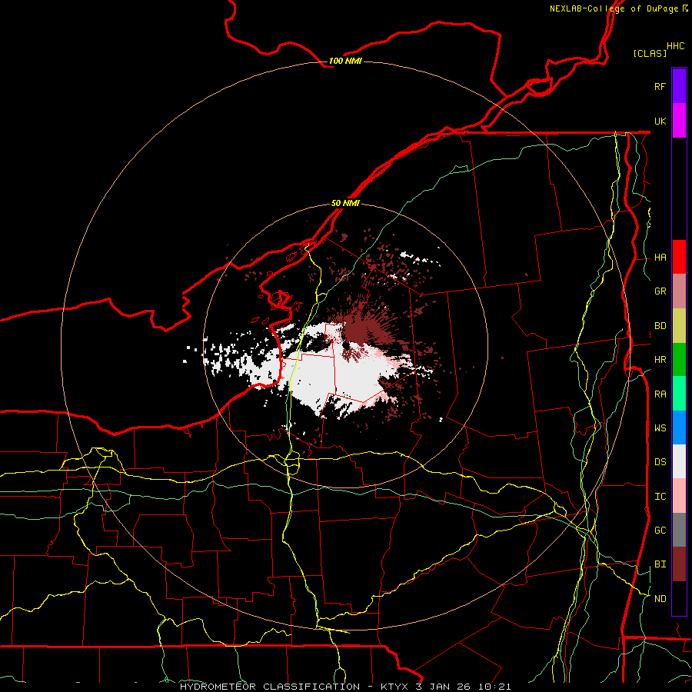Click the HHC product label
This screenshot has width=692, height=692.
[x=676, y=46]
